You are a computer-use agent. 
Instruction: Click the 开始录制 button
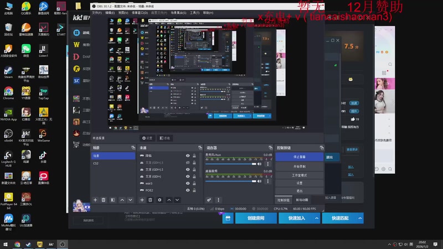click(x=299, y=167)
